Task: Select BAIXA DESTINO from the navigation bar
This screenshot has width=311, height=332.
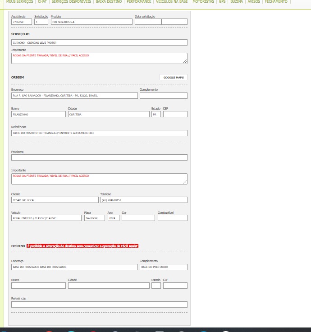Action: [x=109, y=2]
